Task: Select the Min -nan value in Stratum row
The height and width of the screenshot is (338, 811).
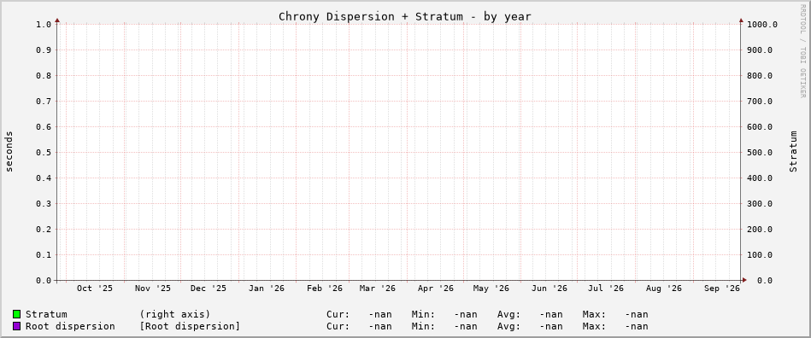Action: pos(466,314)
